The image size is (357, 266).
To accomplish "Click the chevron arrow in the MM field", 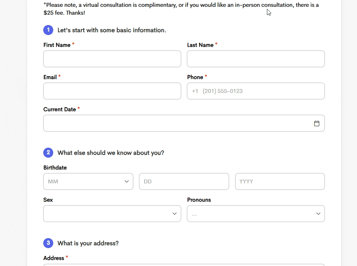I will click(127, 182).
